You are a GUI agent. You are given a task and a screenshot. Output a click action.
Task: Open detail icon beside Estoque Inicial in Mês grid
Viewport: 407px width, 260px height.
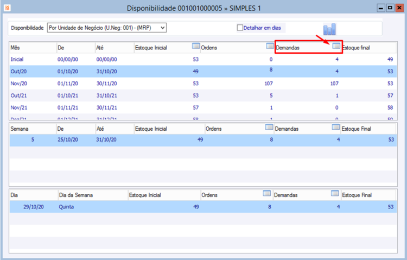coord(196,46)
